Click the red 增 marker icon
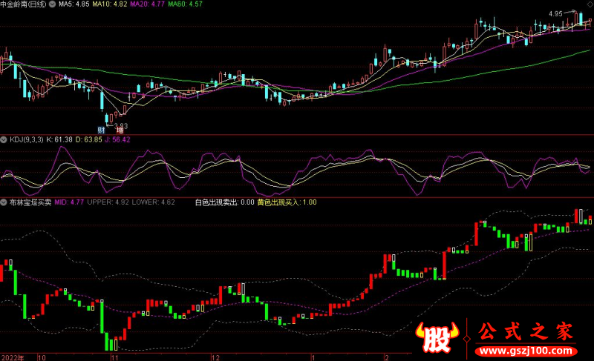 [x=119, y=130]
